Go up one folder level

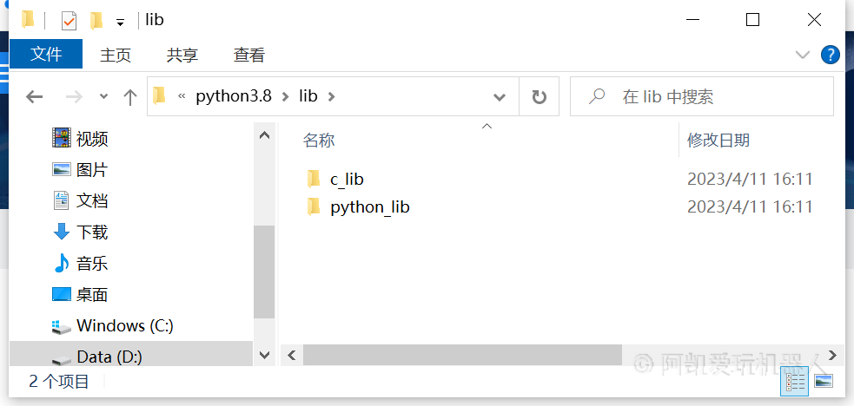[x=129, y=97]
